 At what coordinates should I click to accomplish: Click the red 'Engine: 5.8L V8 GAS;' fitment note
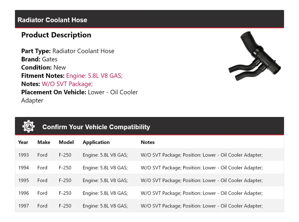94,76
